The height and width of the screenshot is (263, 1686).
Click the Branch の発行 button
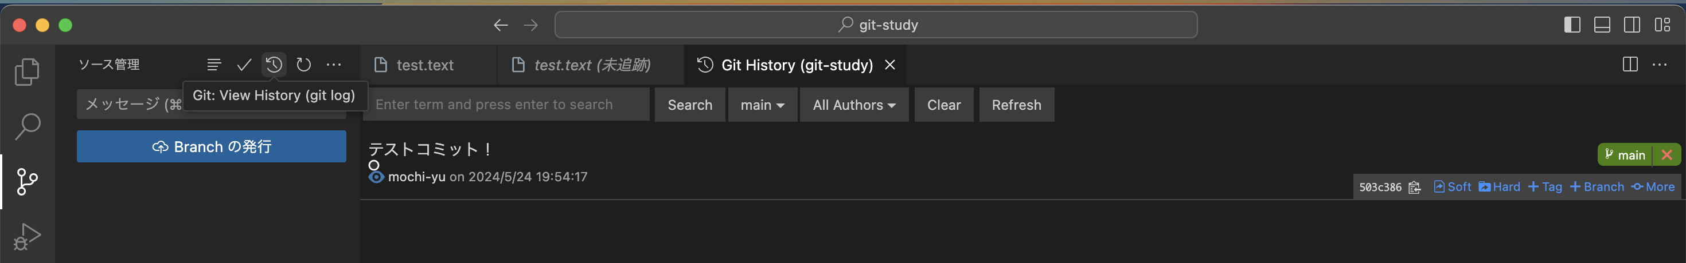coord(212,147)
